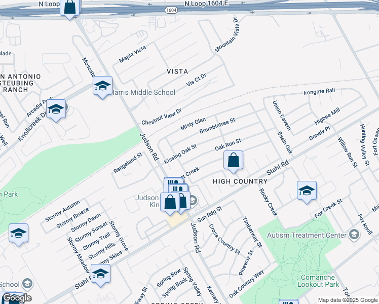This screenshot has width=379, height=304.
Task: Click front shopping bag marker at Judson Rd intersection
Action: coord(170,203)
